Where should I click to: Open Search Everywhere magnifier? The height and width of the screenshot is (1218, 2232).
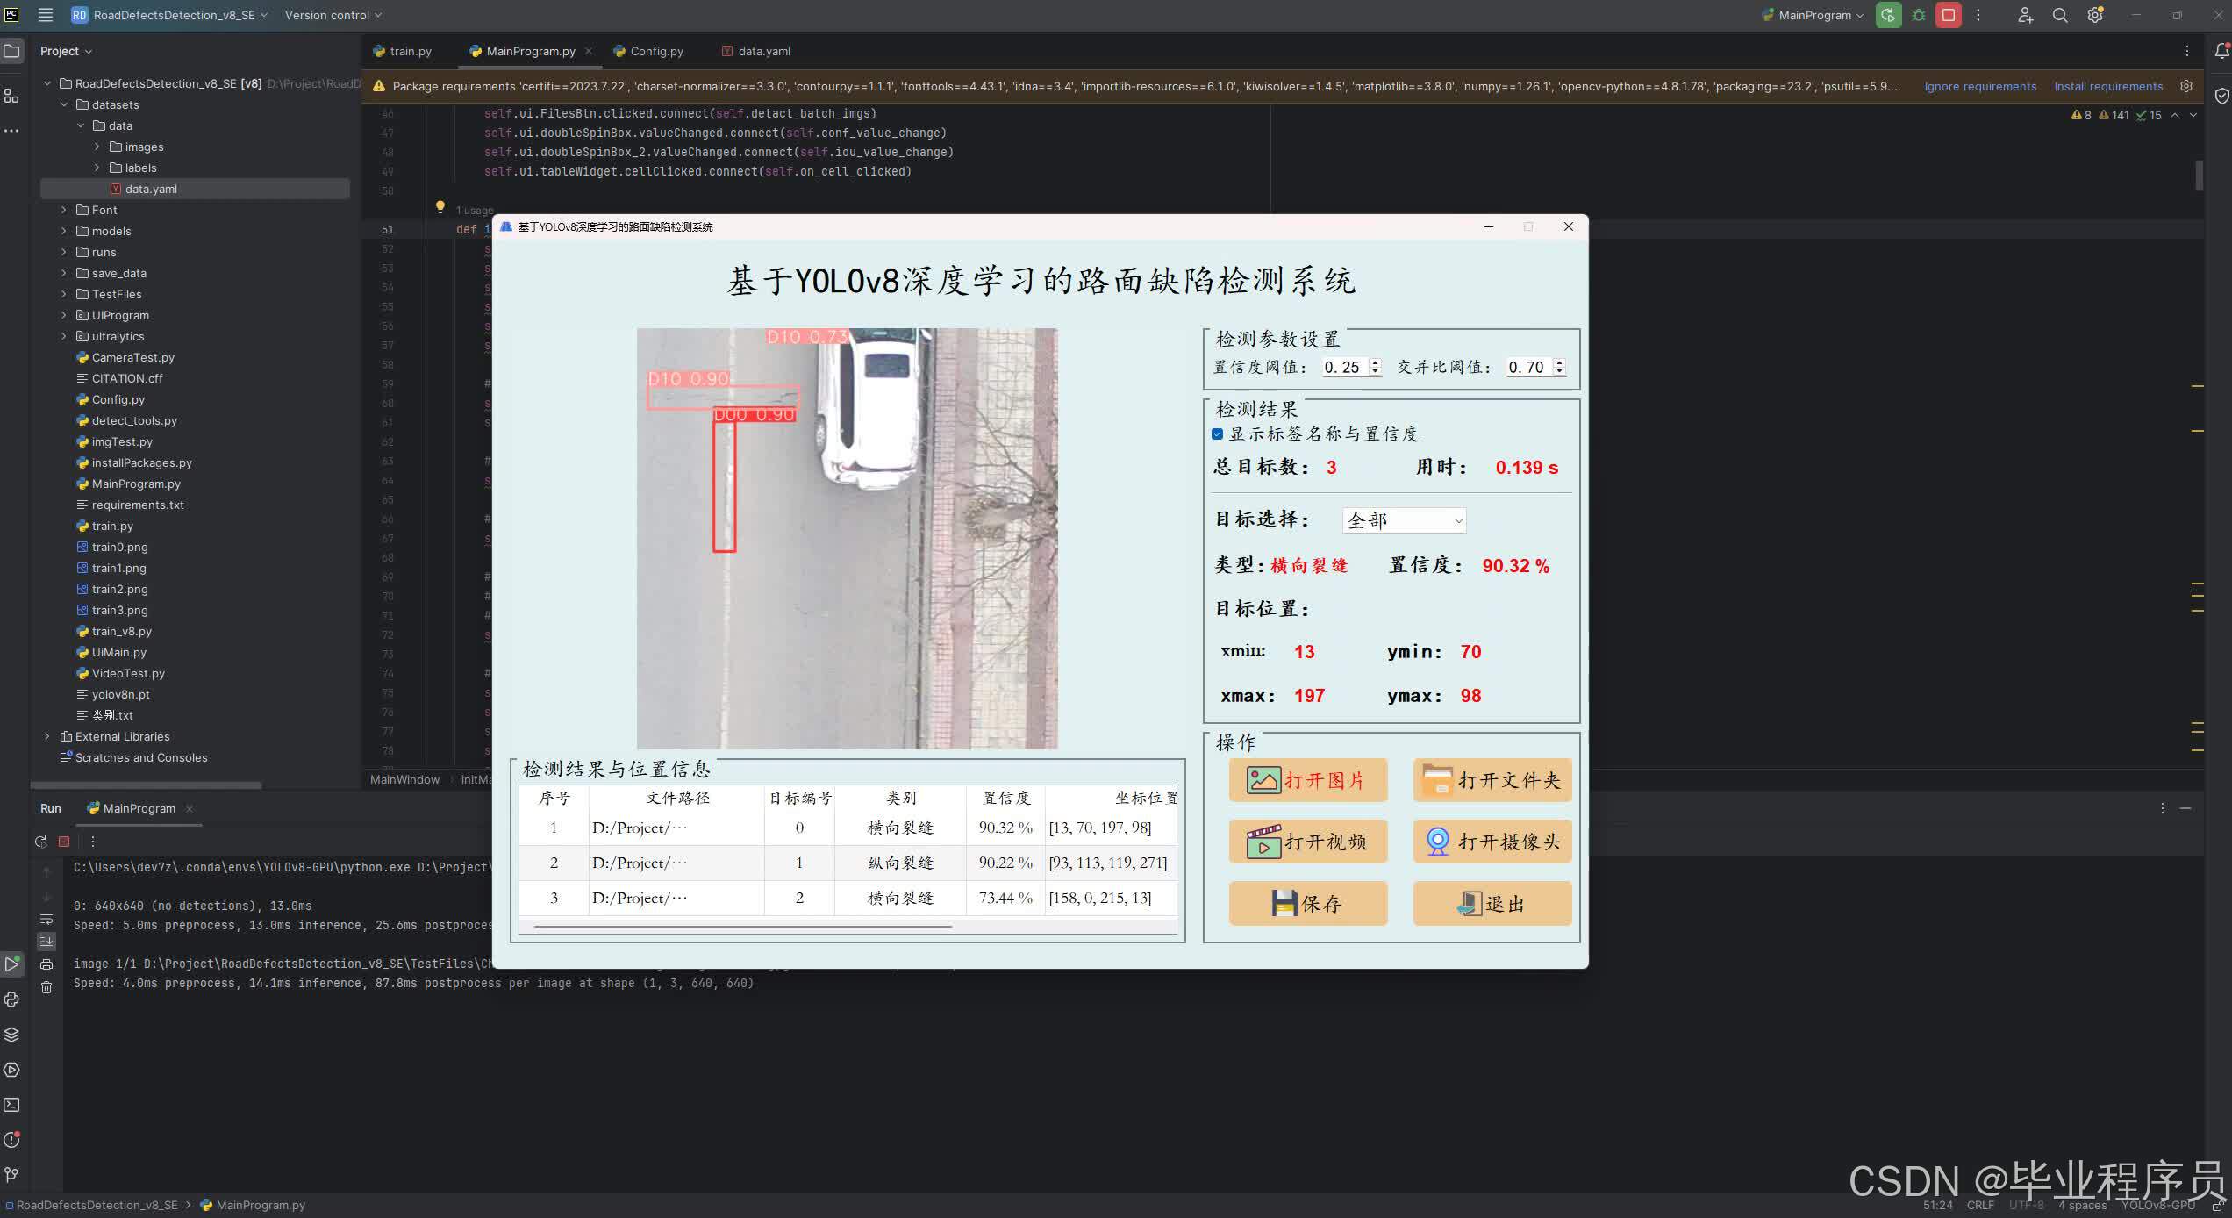point(2060,15)
